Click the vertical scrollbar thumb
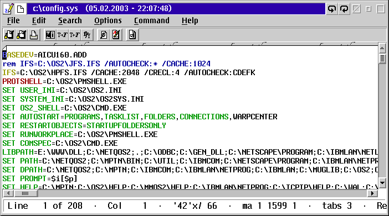389x216 pixels. [x=382, y=59]
